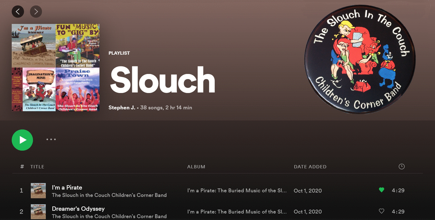Open the three-dot more options menu
Screen dimensions: 435x220
point(51,139)
